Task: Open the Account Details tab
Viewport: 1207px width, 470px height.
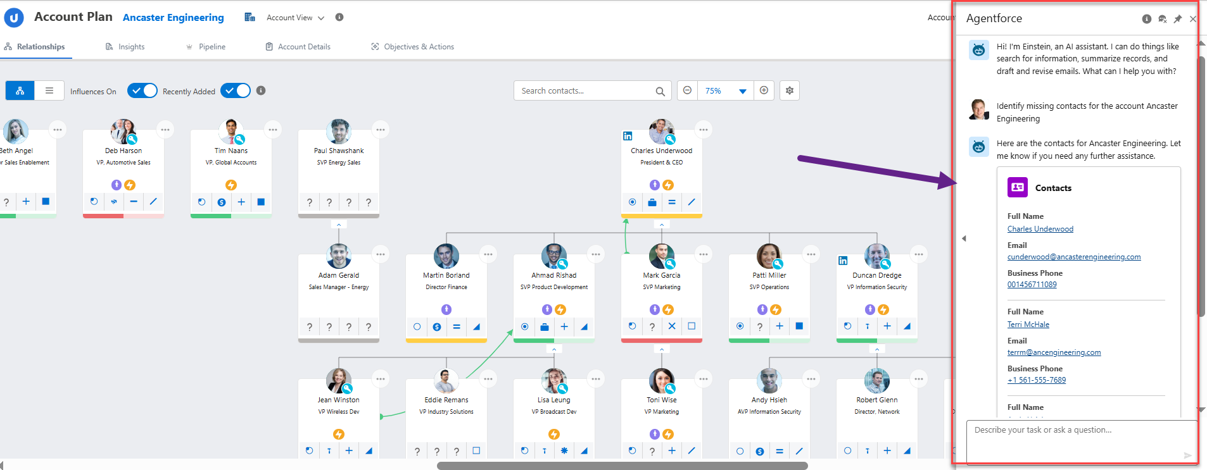Action: (298, 47)
